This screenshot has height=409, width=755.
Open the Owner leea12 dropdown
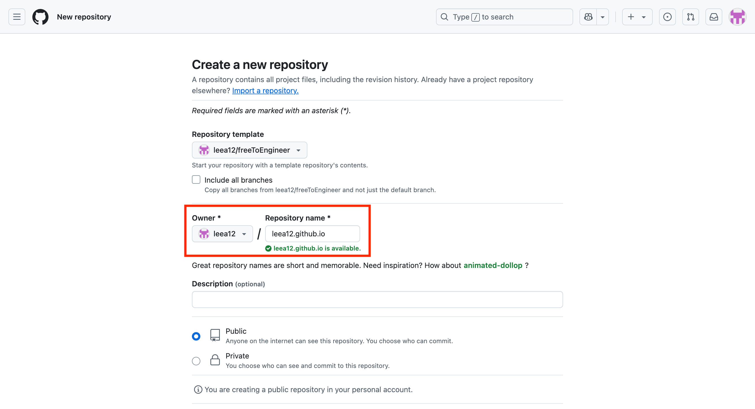pyautogui.click(x=222, y=234)
